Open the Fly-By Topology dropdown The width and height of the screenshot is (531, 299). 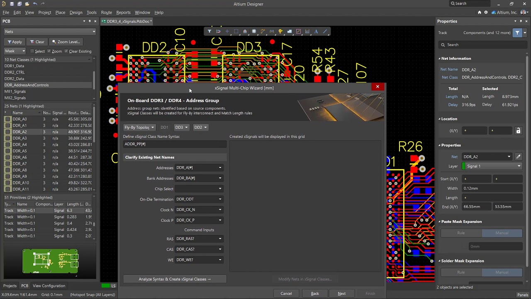[139, 127]
